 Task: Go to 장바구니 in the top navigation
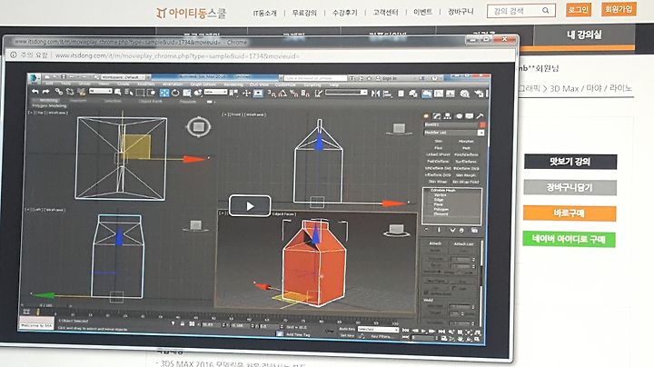(x=461, y=12)
